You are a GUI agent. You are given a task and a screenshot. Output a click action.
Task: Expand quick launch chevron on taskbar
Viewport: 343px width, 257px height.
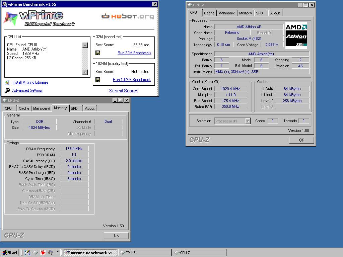(x=58, y=252)
